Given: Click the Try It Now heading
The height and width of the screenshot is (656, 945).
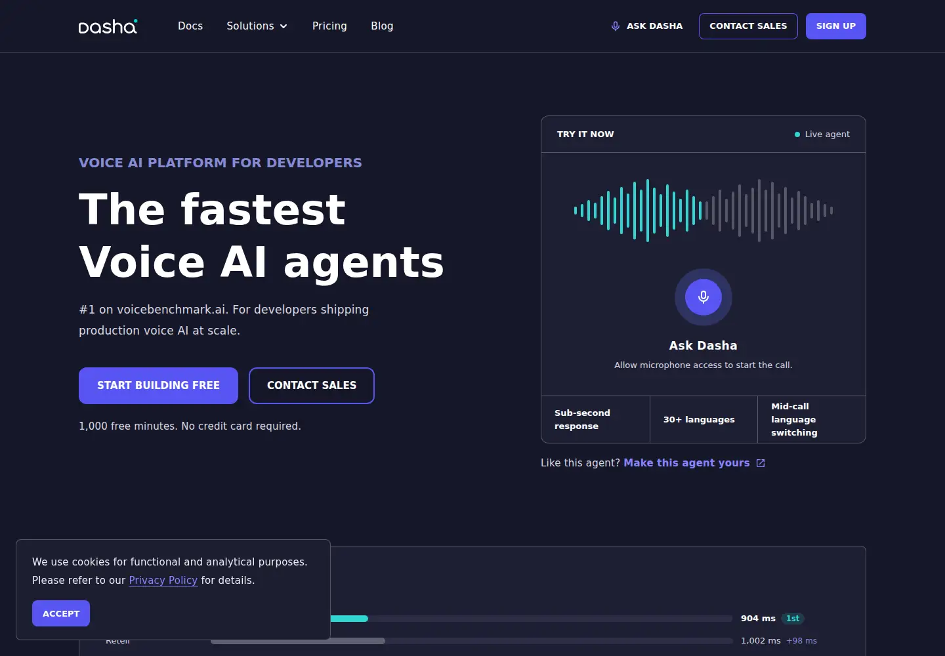Looking at the screenshot, I should (x=585, y=134).
